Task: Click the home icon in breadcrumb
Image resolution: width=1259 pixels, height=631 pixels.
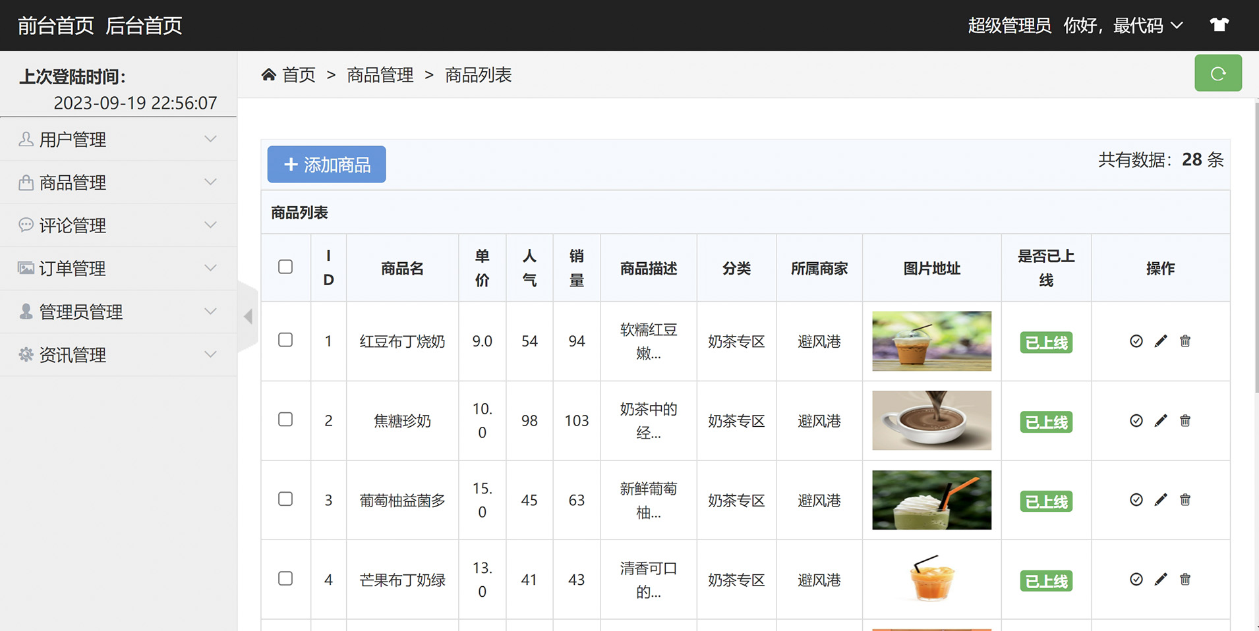Action: [x=268, y=74]
